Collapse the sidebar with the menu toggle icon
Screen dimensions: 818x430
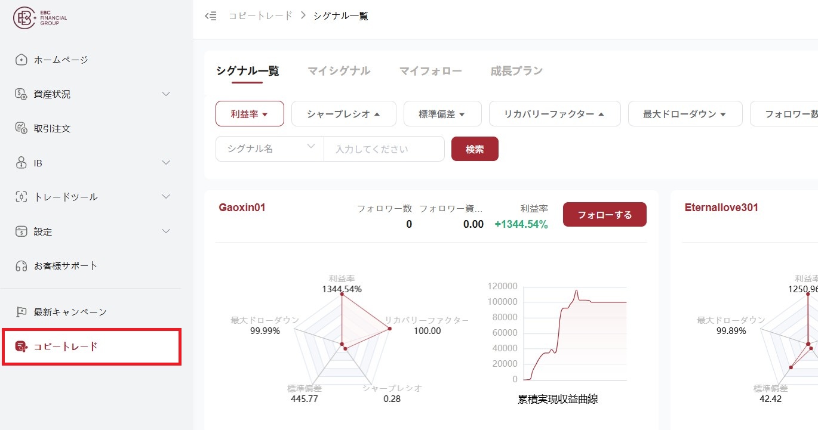click(x=210, y=16)
